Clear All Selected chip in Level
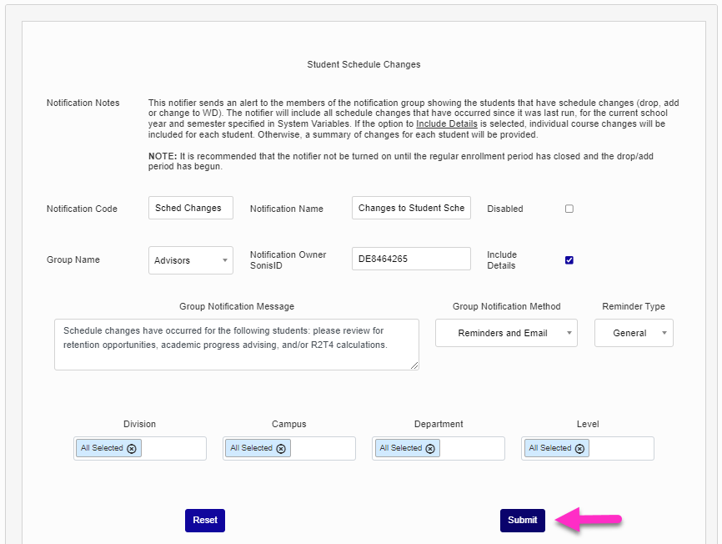 (579, 448)
